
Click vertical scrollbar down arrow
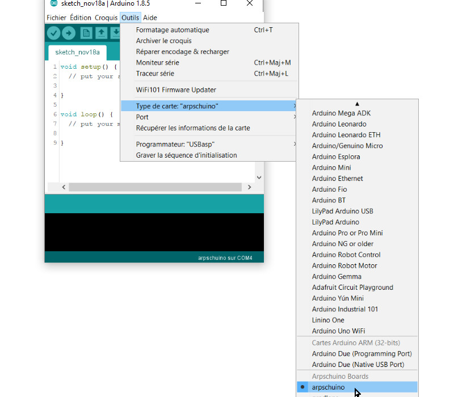pos(259,178)
